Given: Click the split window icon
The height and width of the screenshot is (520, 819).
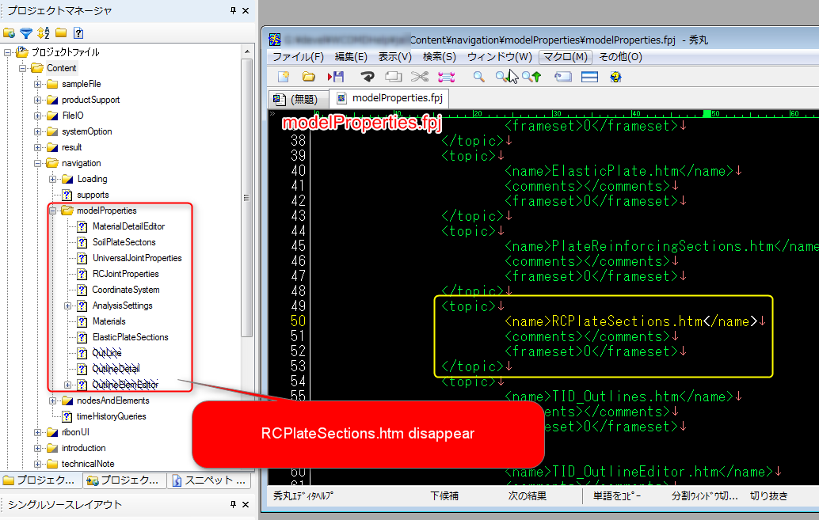Looking at the screenshot, I should click(x=590, y=77).
